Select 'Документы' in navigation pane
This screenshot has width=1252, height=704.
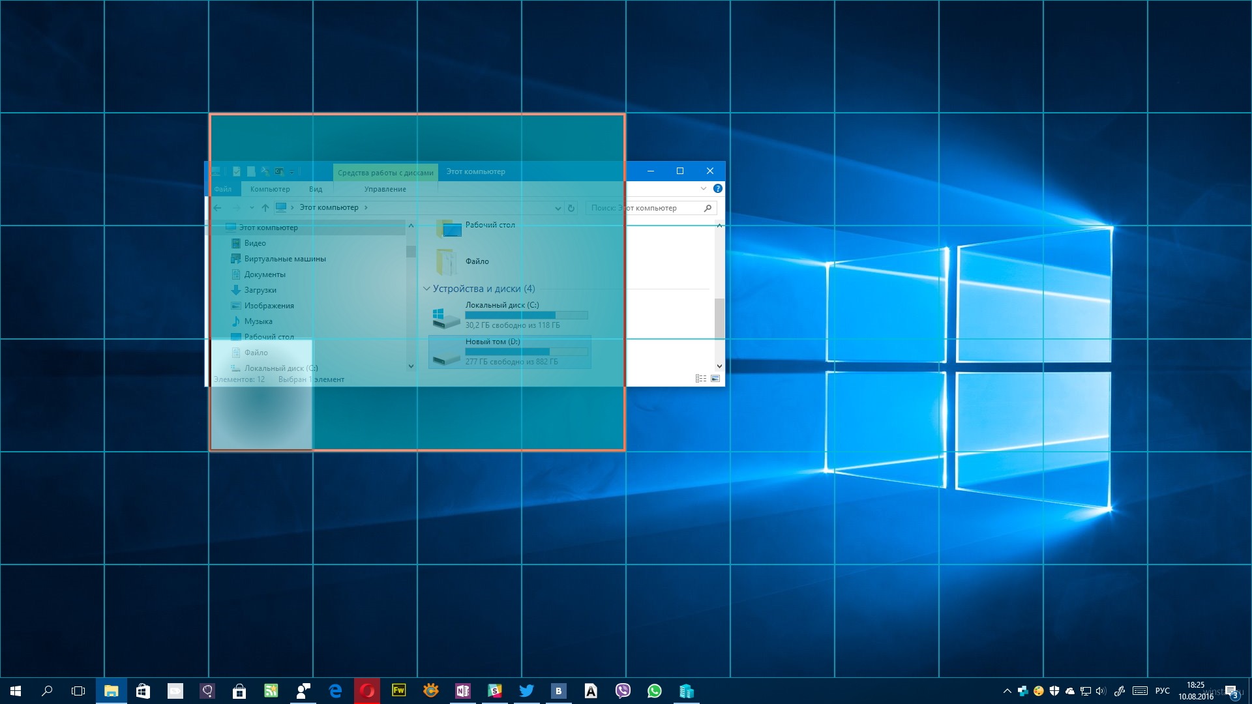(x=265, y=274)
